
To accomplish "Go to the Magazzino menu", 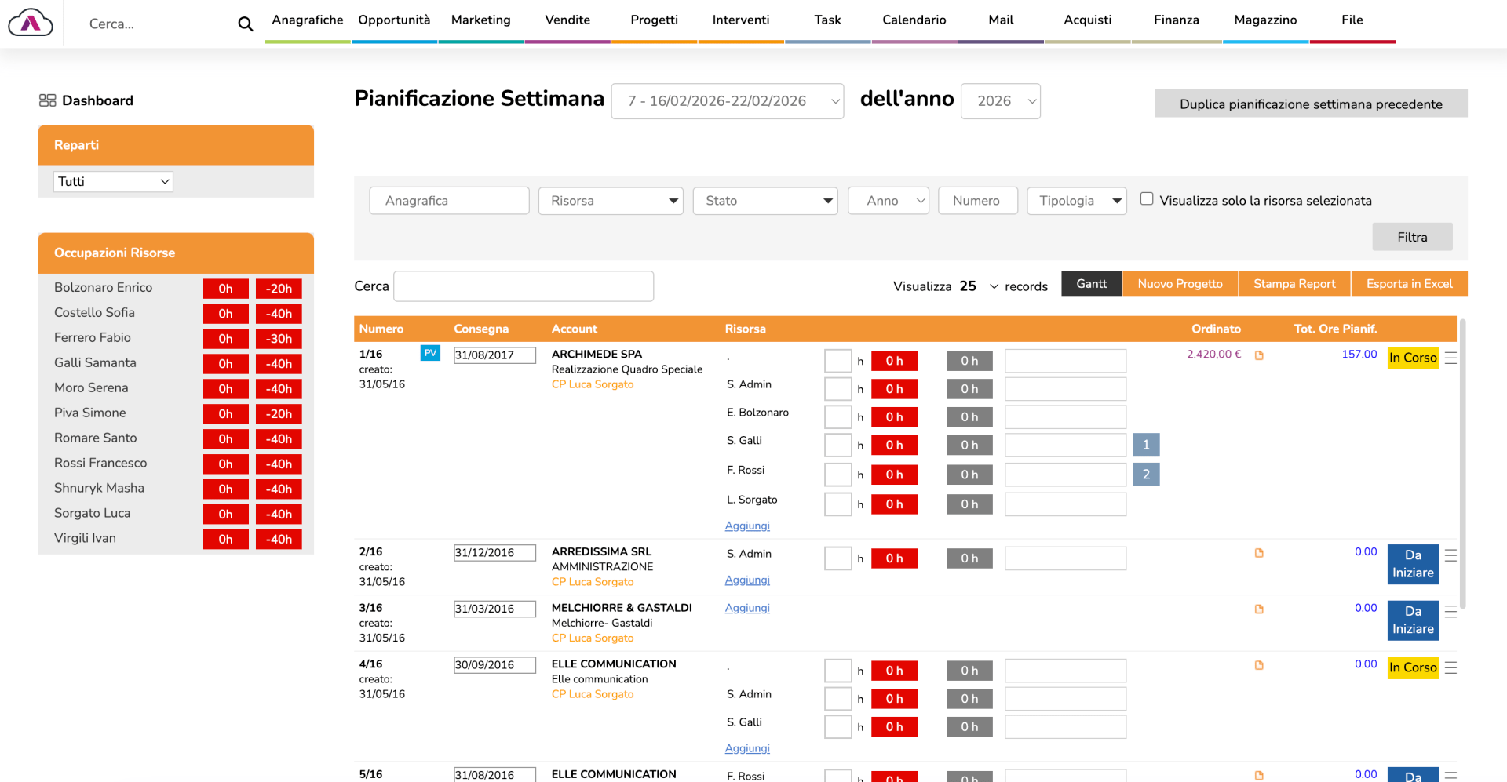I will tap(1264, 20).
